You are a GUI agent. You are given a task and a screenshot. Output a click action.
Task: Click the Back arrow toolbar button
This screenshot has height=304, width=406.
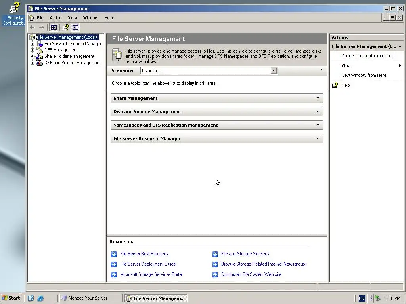pos(32,27)
